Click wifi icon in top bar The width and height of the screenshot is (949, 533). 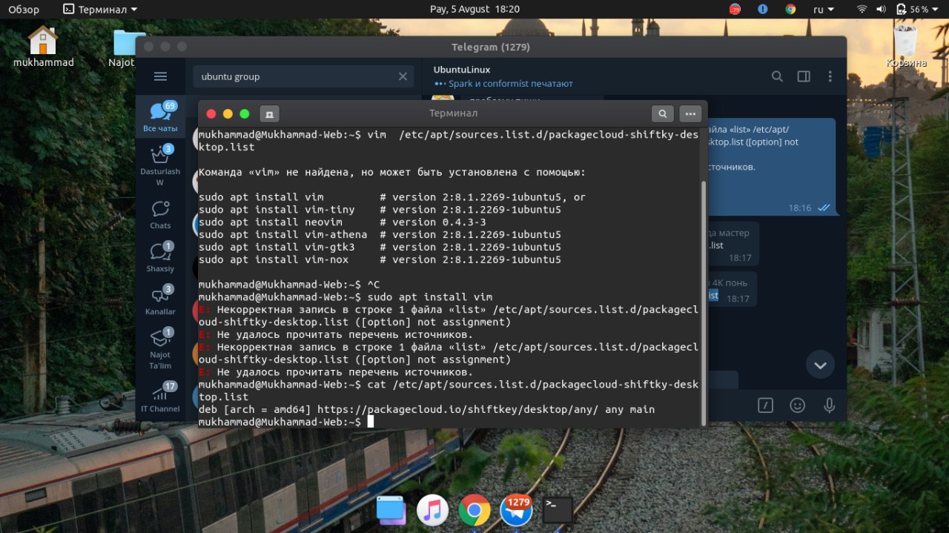(x=862, y=10)
